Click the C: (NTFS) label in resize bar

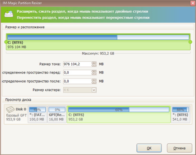coord(15,42)
